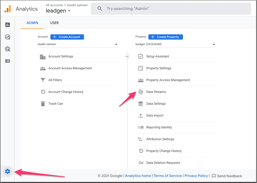This screenshot has width=257, height=183.
Task: Open Advertising via the sidebar cursor-target icon
Action: (8, 49)
